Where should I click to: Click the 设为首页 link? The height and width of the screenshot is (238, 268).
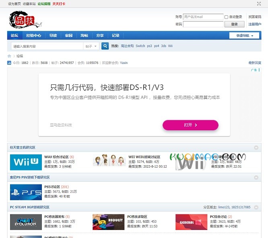coord(14,4)
